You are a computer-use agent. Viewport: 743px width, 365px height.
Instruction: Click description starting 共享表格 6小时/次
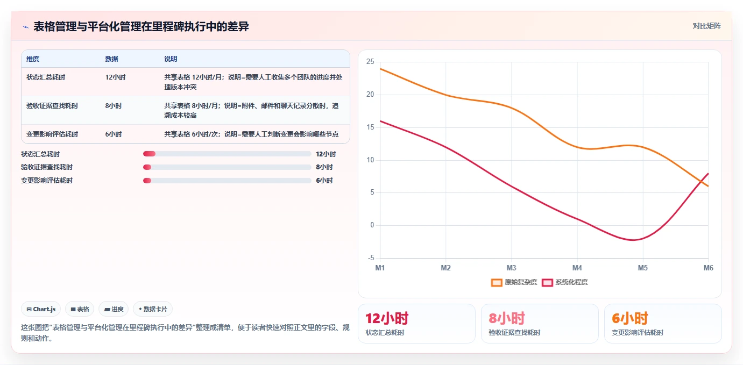coord(251,134)
